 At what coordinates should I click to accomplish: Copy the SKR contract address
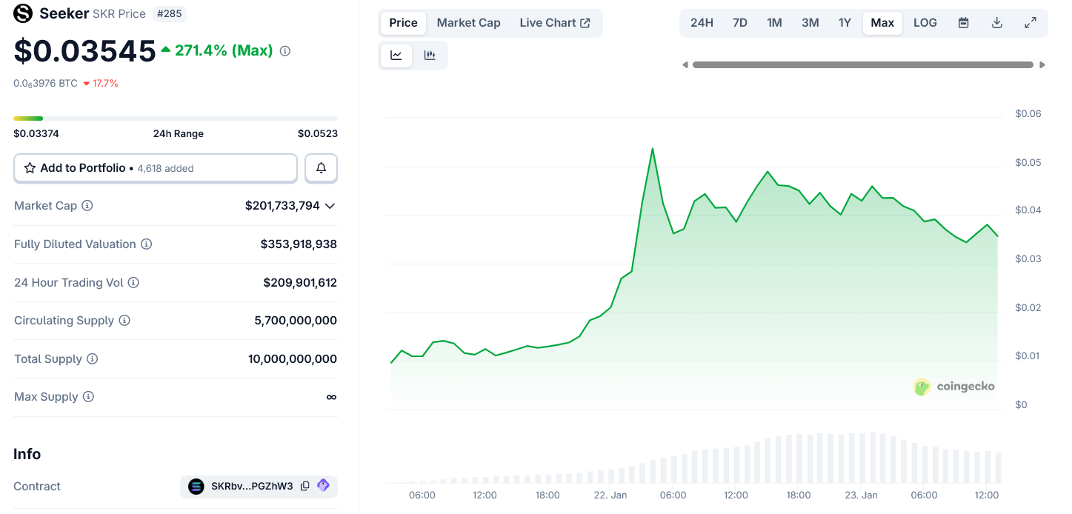click(304, 486)
